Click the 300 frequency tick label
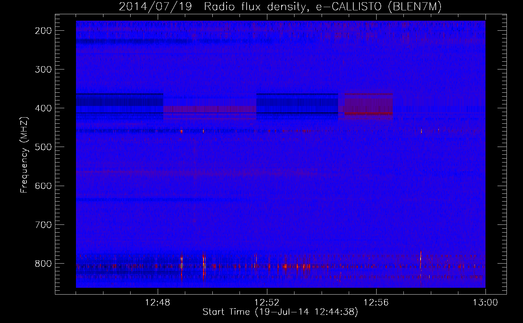This screenshot has height=323, width=523. coord(43,69)
